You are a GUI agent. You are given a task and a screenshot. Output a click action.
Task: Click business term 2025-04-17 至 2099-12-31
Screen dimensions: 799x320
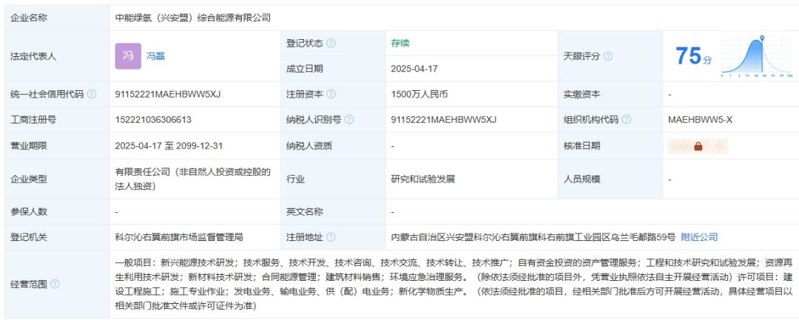(169, 146)
